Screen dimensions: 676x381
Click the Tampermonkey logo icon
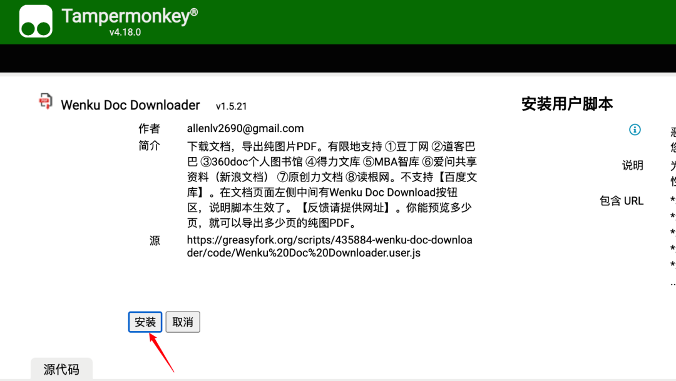click(x=36, y=21)
